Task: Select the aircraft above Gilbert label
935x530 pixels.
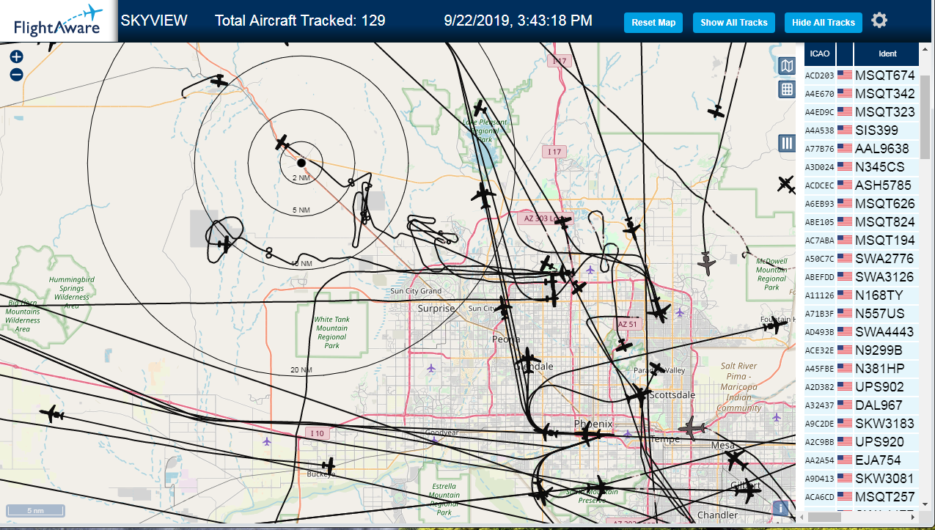Action: pos(736,460)
